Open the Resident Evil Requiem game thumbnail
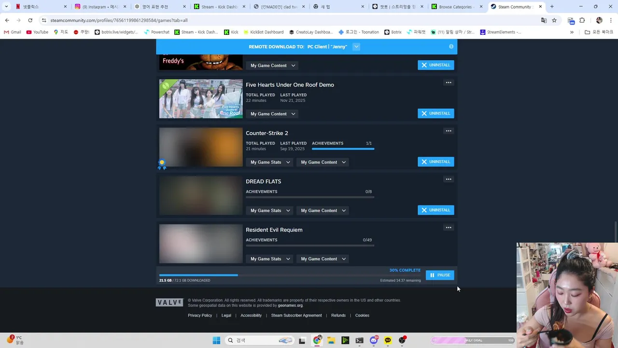The image size is (618, 348). pos(201,244)
